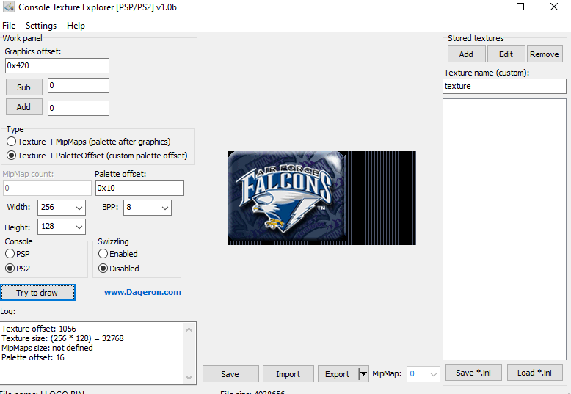571x394 pixels.
Task: Open the Help menu
Action: click(76, 26)
